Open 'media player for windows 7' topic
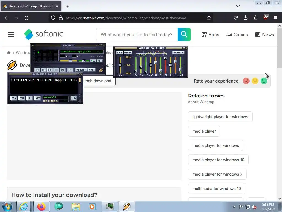Screen dimensions: 282x212 217,174
